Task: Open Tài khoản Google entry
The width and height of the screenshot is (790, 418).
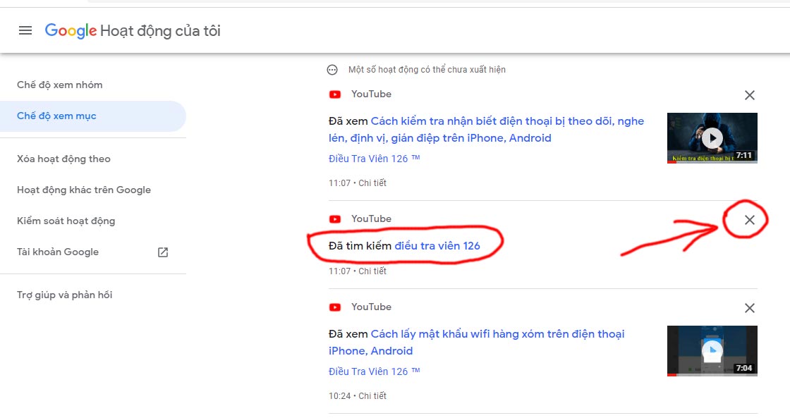Action: (x=57, y=252)
